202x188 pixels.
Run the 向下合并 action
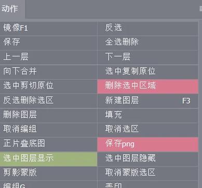pos(48,72)
